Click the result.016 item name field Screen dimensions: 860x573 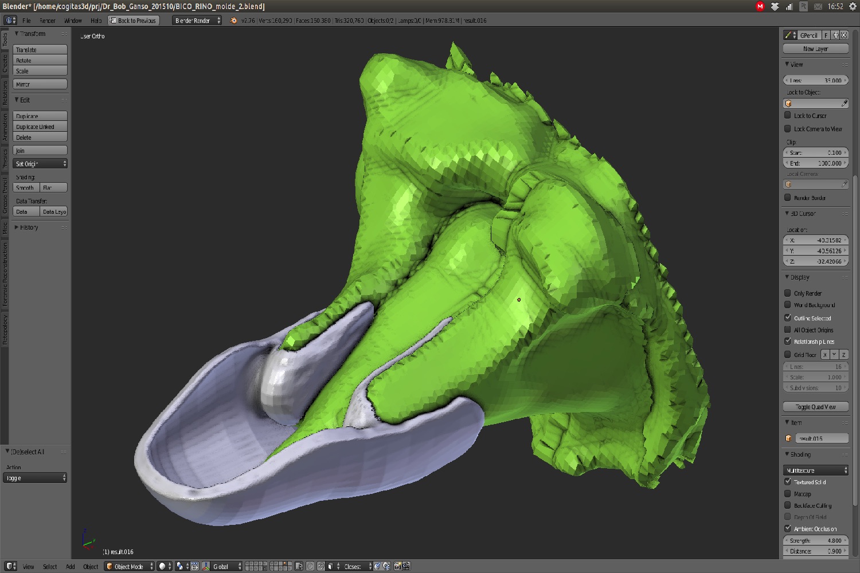(822, 438)
